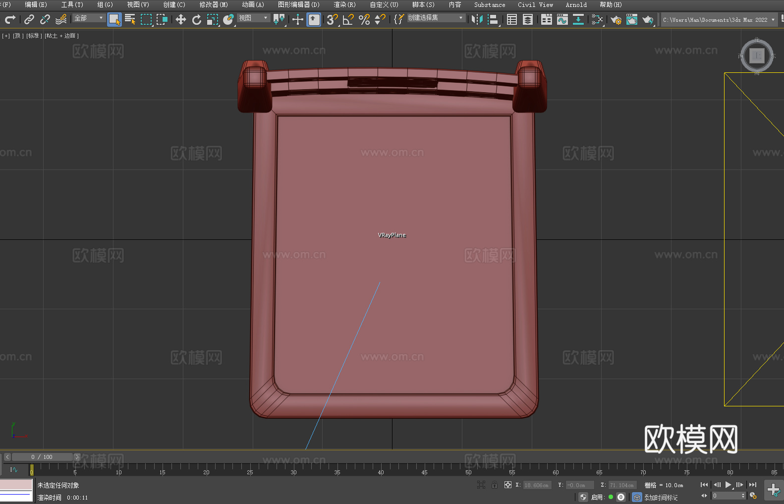This screenshot has width=784, height=504.
Task: Open the Substance menu
Action: (x=490, y=4)
